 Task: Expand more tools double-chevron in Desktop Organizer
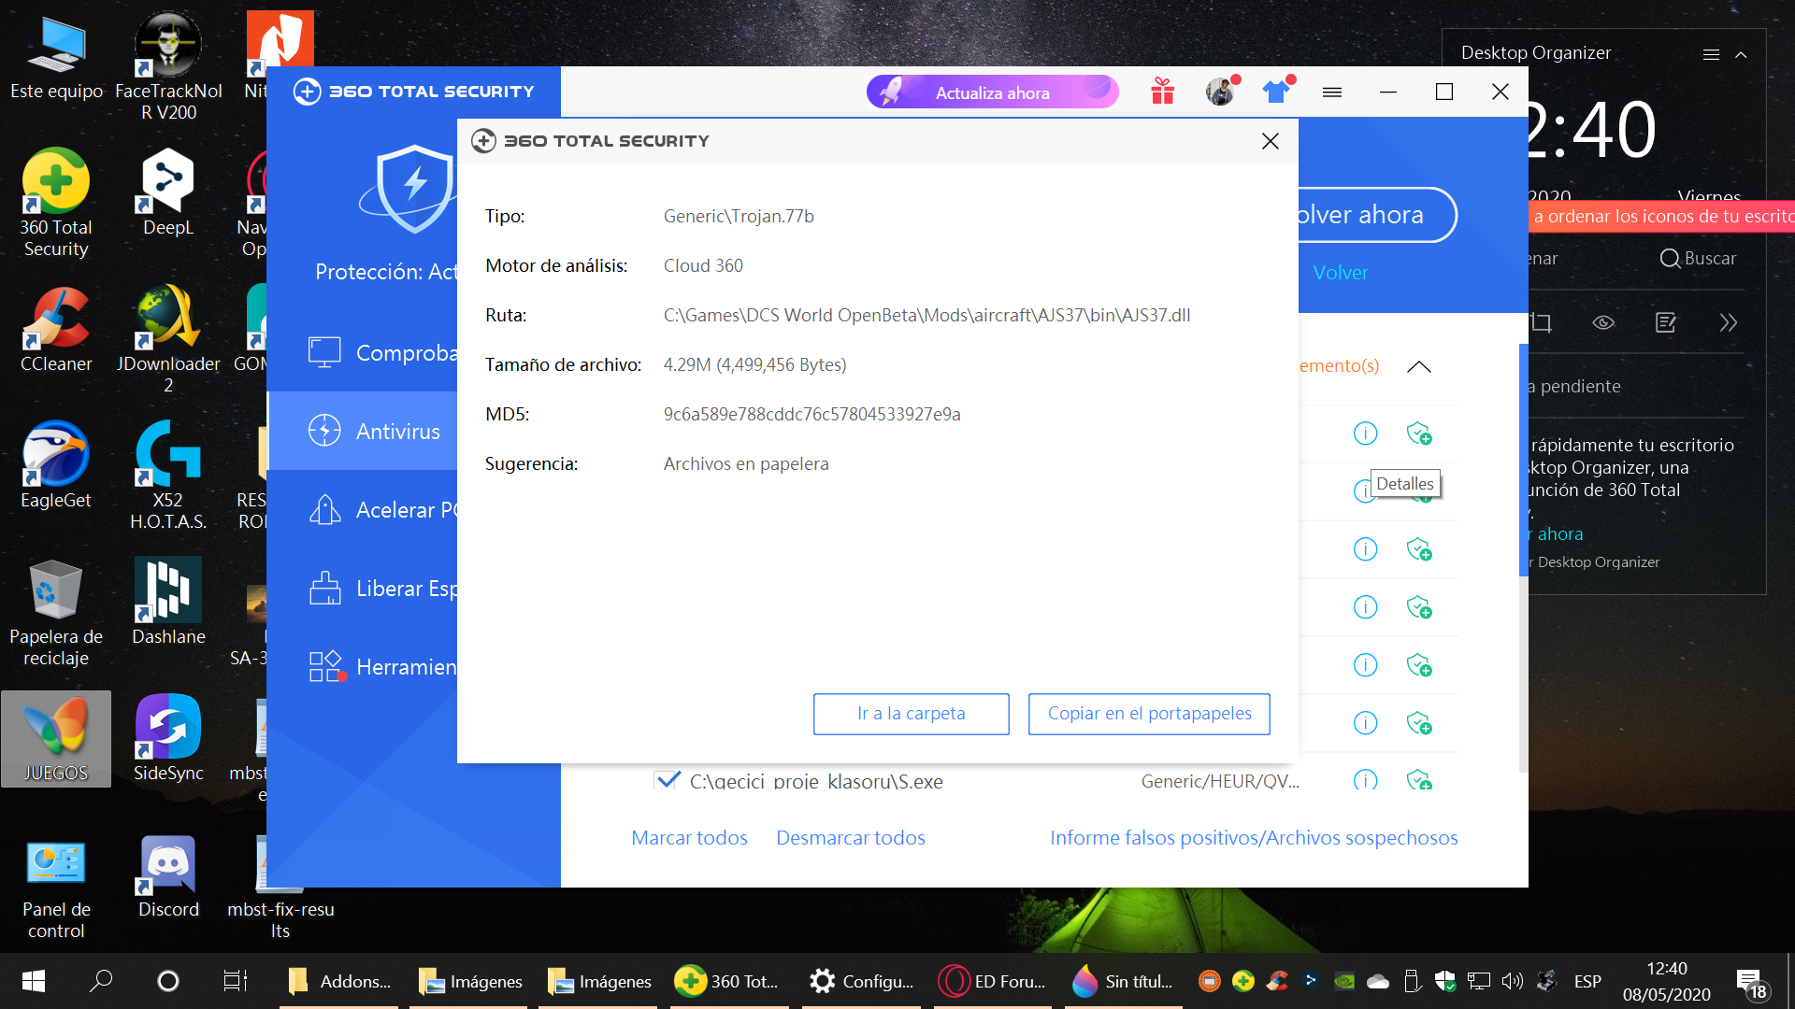(x=1728, y=322)
